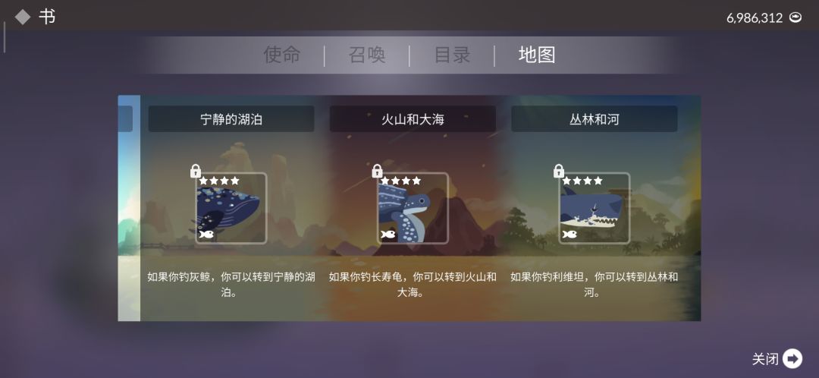Click the partially visible map card on the left
Image resolution: width=819 pixels, height=378 pixels.
click(129, 208)
